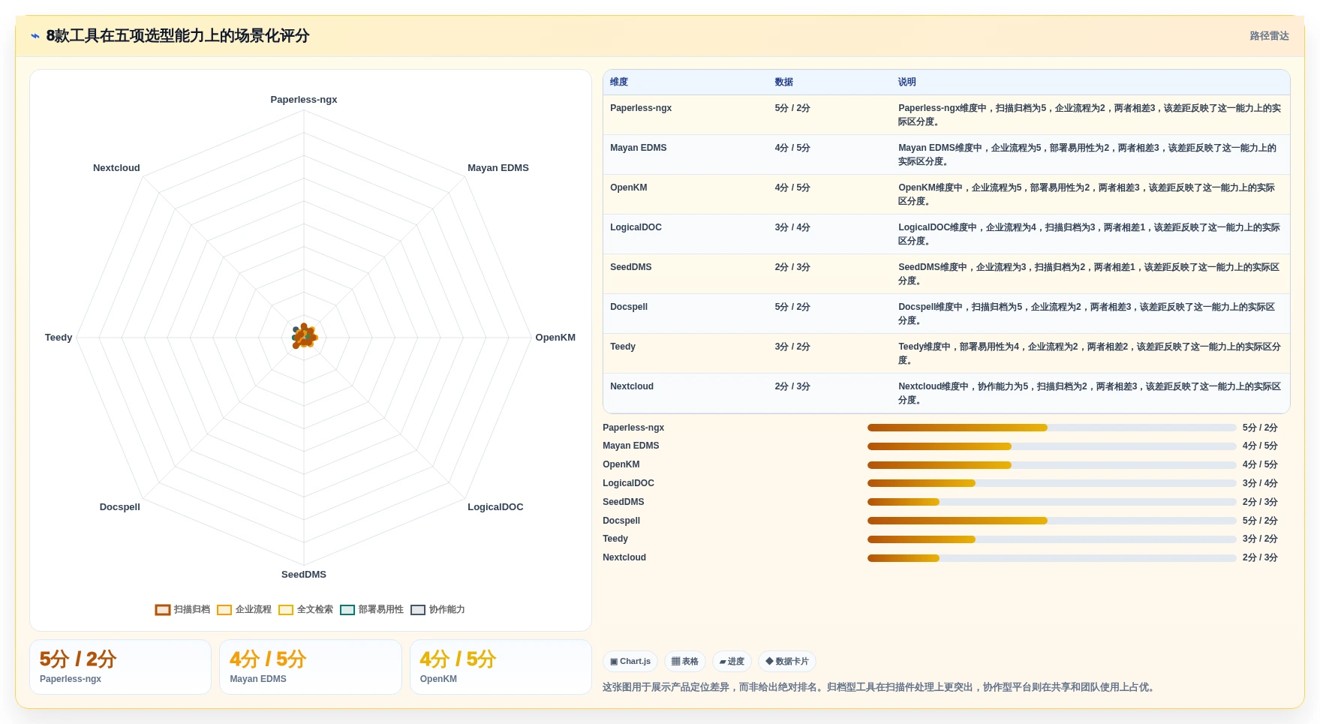The image size is (1320, 724).
Task: Click the OpenKM progress bar
Action: [x=1051, y=465]
